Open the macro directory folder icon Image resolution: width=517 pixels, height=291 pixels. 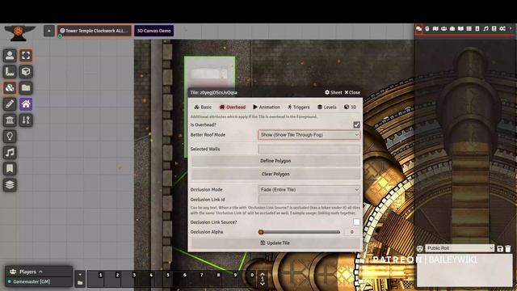(x=80, y=282)
